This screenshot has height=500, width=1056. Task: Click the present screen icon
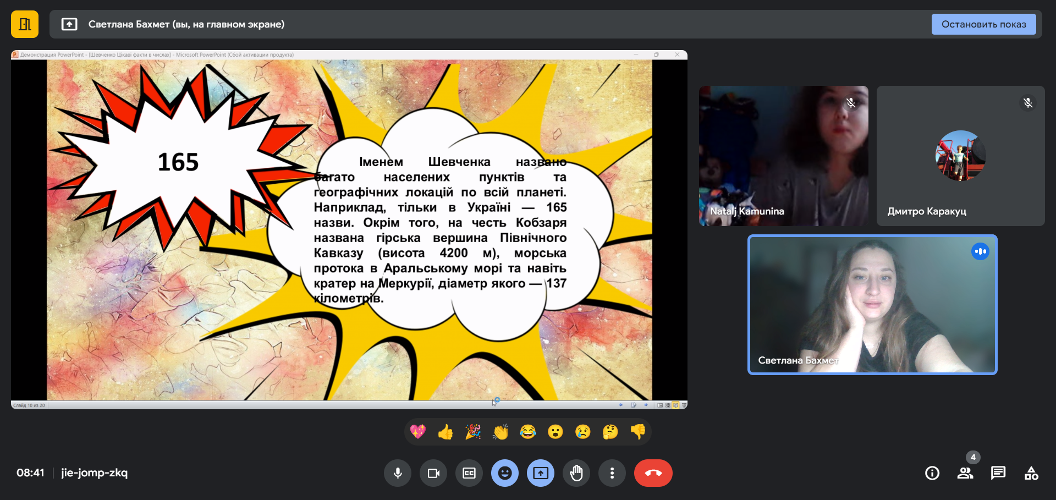pos(541,473)
